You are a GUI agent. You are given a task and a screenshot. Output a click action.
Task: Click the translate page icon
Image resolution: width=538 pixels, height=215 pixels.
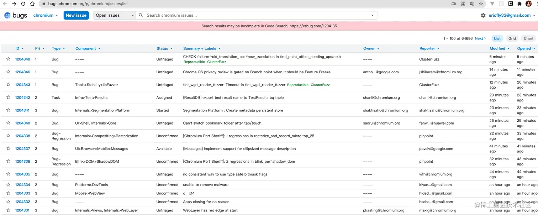[472, 4]
